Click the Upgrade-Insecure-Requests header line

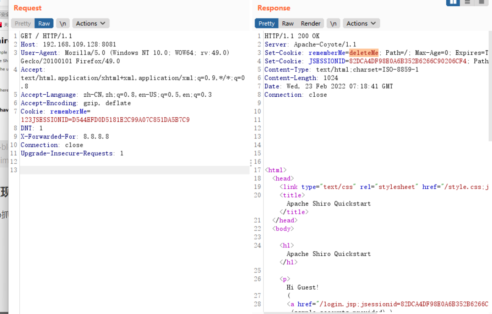pyautogui.click(x=72, y=153)
